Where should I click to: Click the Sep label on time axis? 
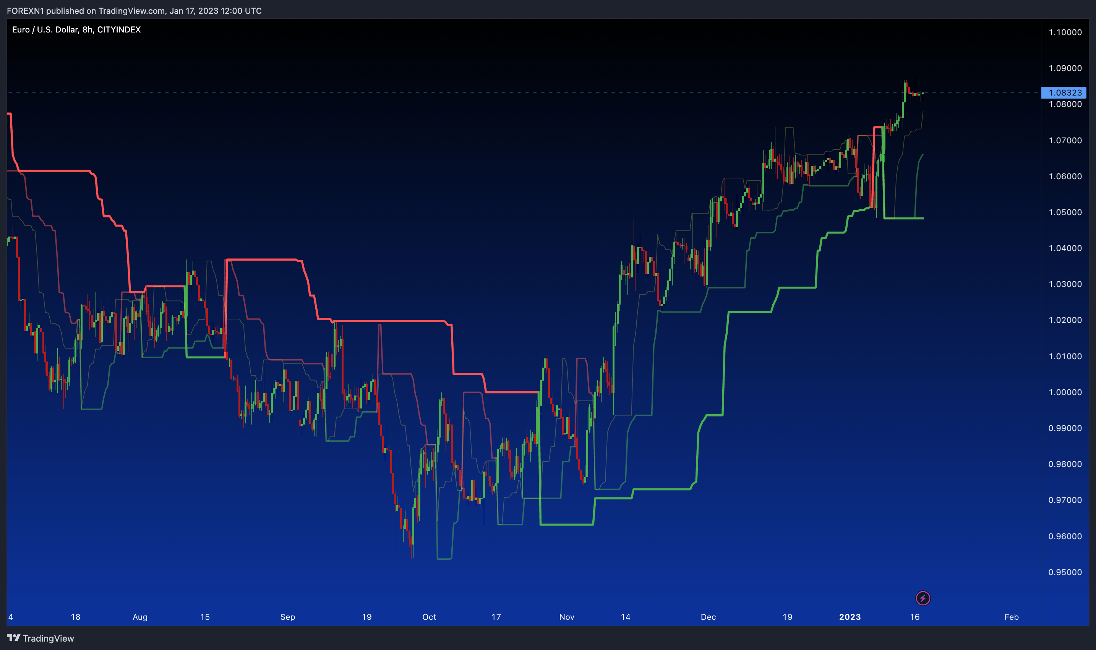tap(287, 617)
